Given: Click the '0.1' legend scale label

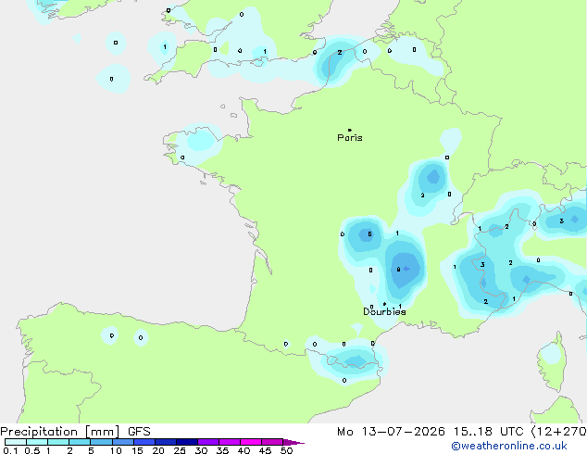Looking at the screenshot, I should click(x=10, y=450).
